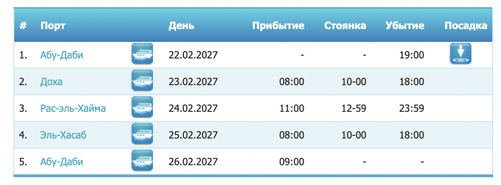
Task: Open the Доха port link
Action: (x=51, y=82)
